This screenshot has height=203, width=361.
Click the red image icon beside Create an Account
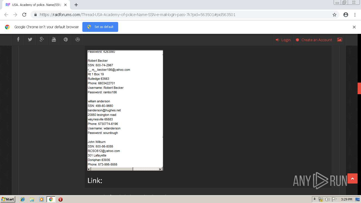pos(340,40)
